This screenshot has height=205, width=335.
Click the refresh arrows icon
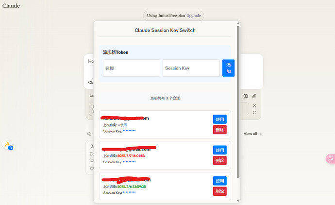[x=254, y=112]
